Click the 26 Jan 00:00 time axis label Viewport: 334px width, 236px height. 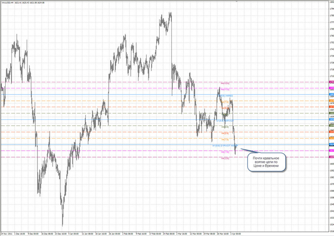point(115,234)
